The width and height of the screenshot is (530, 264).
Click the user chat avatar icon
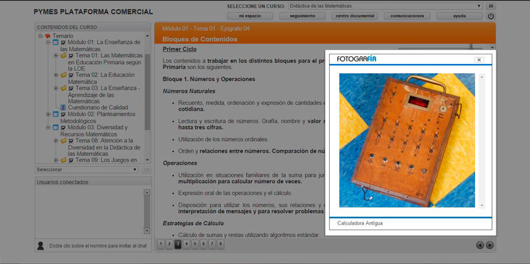click(x=41, y=246)
